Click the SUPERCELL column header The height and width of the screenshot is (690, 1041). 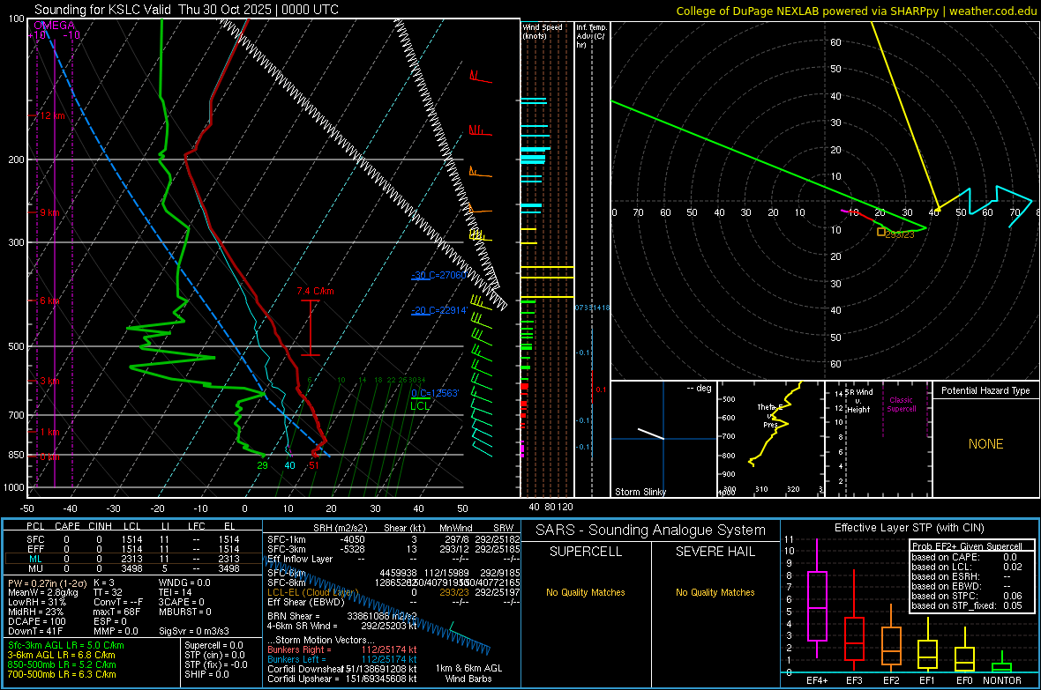click(586, 552)
